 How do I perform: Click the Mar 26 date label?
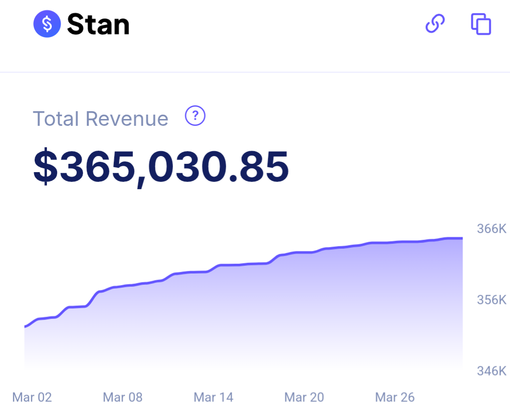pyautogui.click(x=395, y=397)
